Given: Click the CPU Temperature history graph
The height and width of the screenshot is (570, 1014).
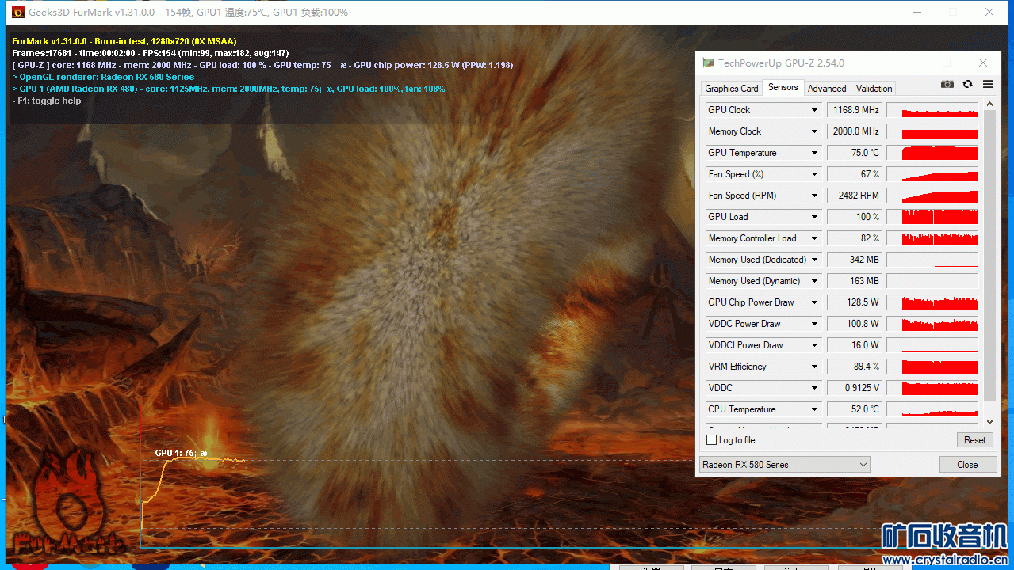Looking at the screenshot, I should [932, 409].
